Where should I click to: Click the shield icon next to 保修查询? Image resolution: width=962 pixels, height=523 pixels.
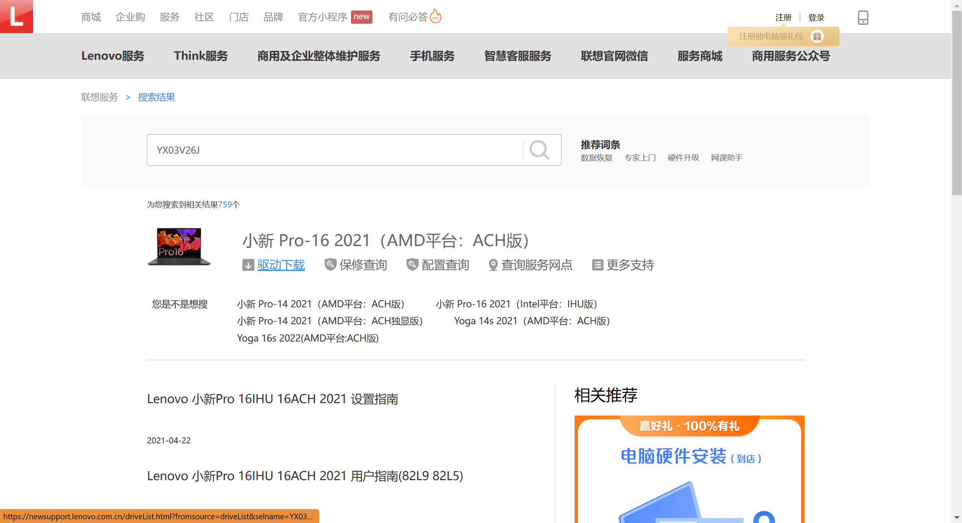(x=330, y=265)
